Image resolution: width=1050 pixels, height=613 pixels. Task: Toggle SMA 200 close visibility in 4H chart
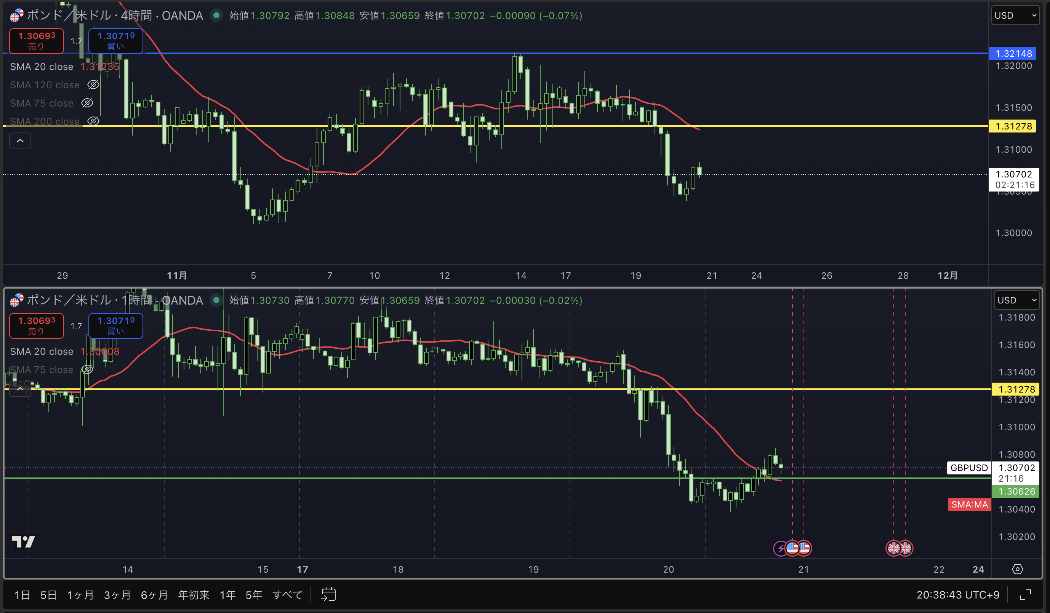click(93, 121)
